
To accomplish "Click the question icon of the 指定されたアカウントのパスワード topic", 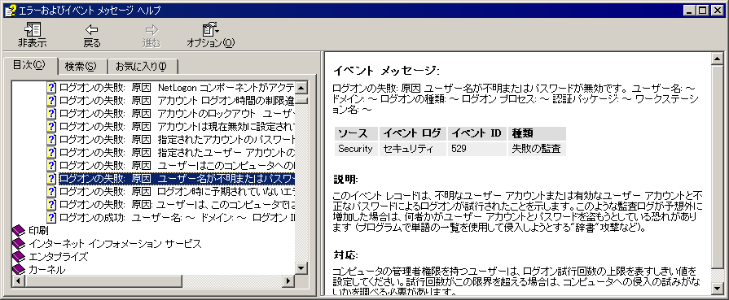I will click(x=51, y=139).
